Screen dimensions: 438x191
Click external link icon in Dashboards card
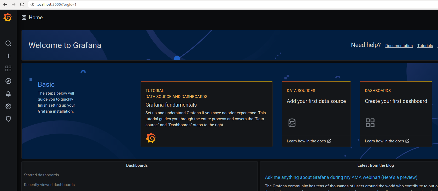(x=407, y=141)
